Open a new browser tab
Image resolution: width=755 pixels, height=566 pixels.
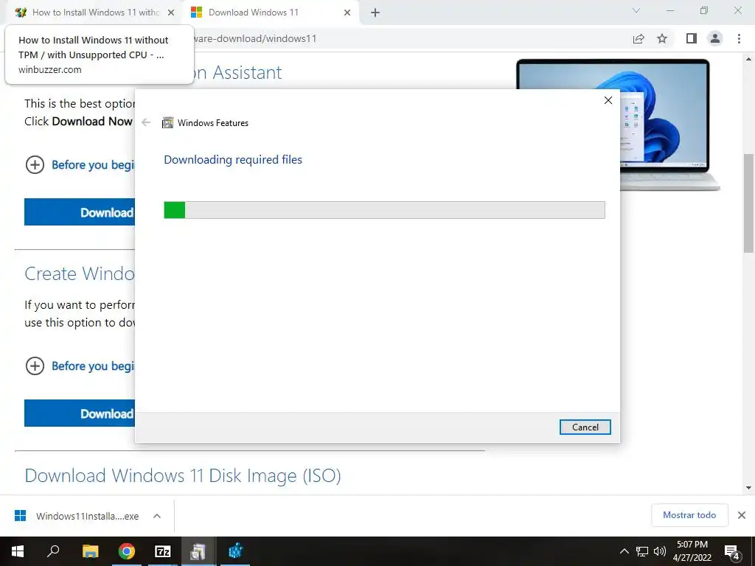[375, 13]
